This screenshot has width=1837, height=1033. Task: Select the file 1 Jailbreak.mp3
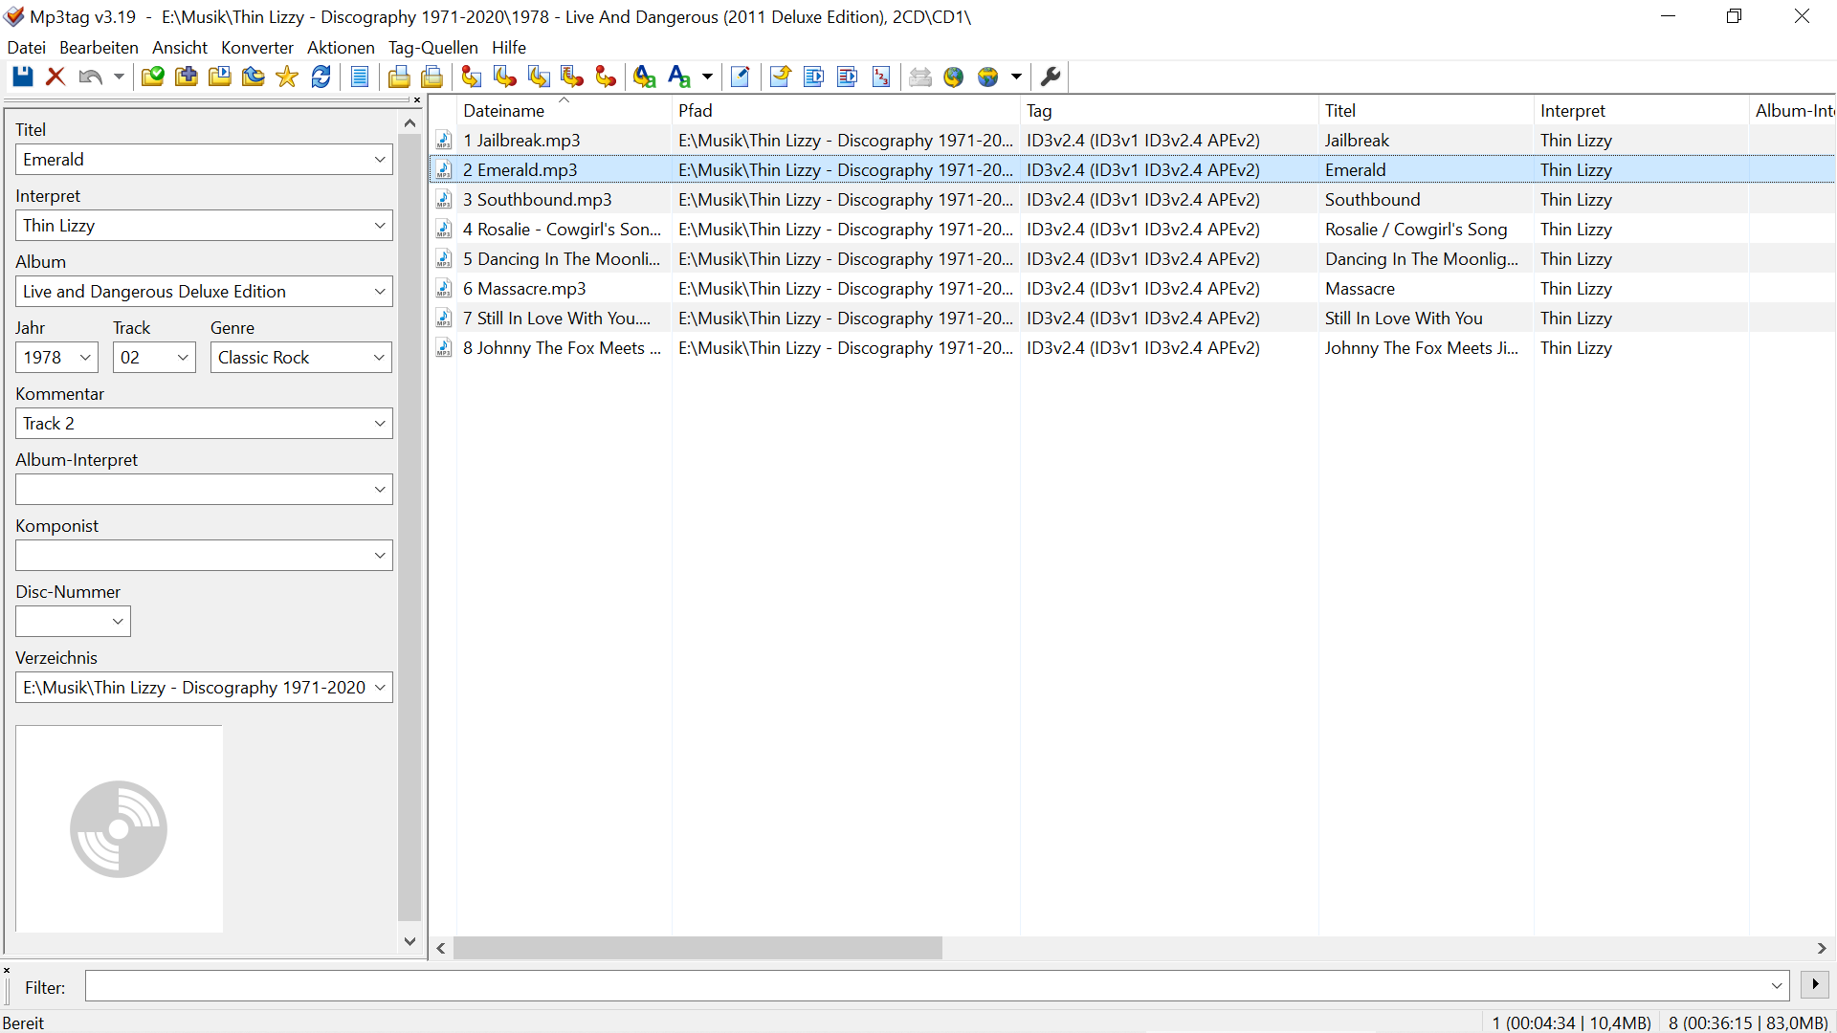[x=521, y=141]
